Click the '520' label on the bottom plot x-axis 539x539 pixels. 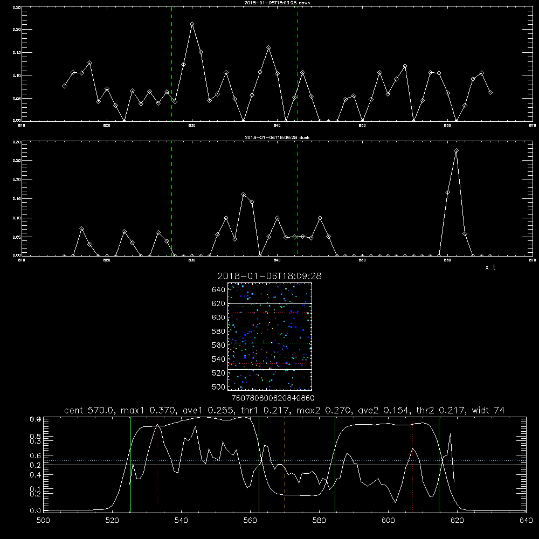[x=112, y=521]
